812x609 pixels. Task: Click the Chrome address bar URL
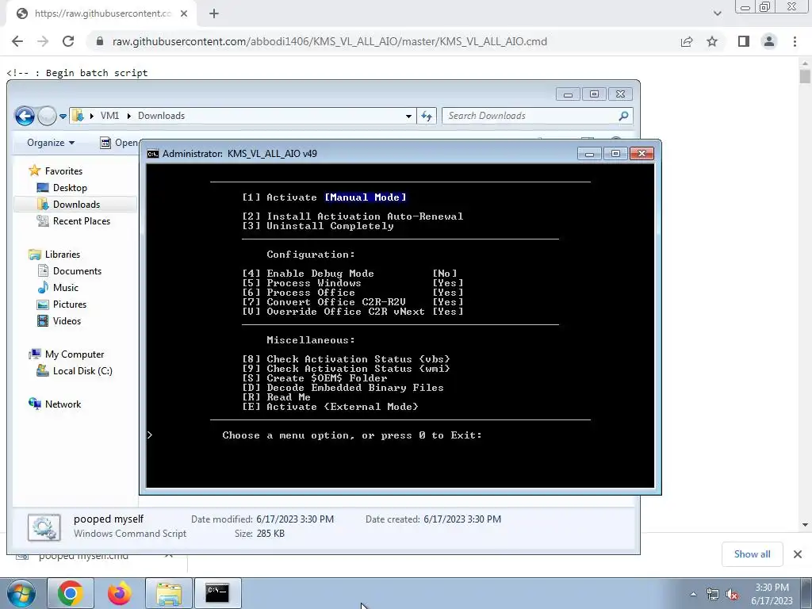(329, 41)
